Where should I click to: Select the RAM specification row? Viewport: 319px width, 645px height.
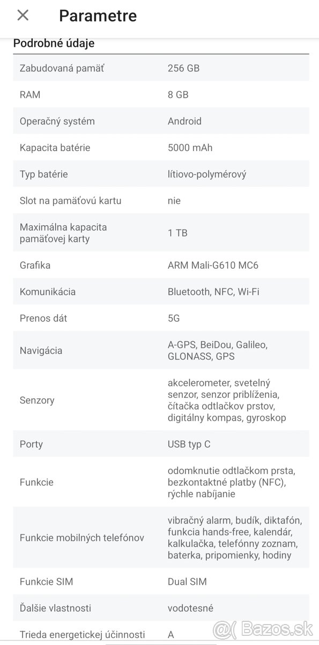coord(29,95)
